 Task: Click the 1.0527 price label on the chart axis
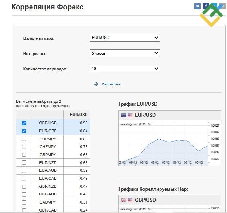pyautogui.click(x=215, y=159)
